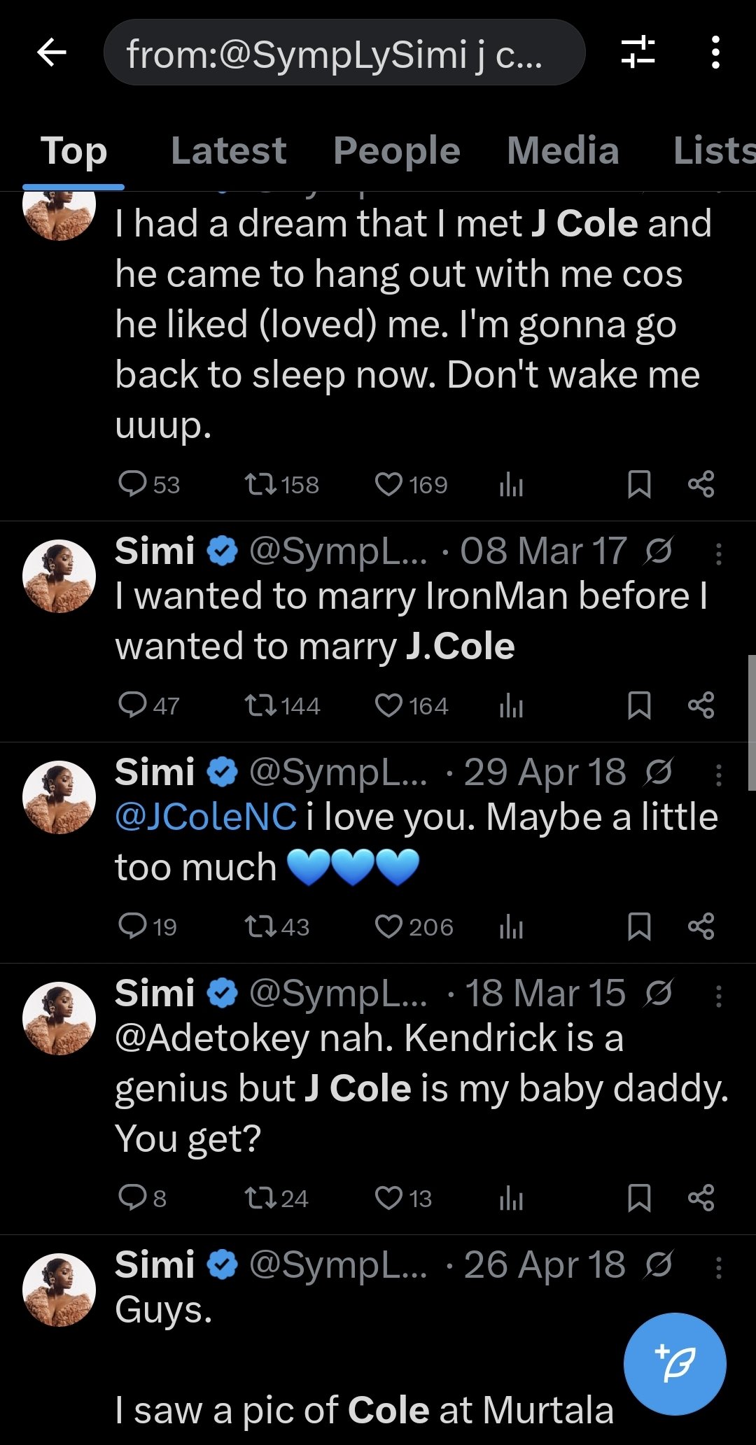The height and width of the screenshot is (1445, 756).
Task: Open more options on 18 Mar 15 tweet
Action: click(718, 996)
